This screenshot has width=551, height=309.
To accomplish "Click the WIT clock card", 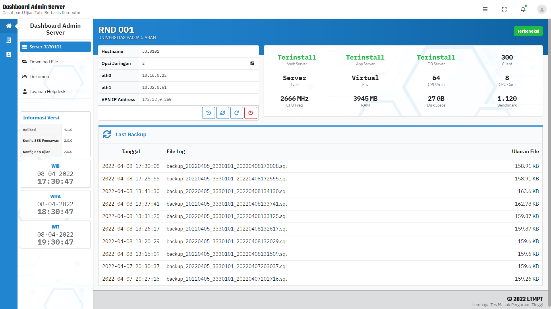I will [55, 235].
